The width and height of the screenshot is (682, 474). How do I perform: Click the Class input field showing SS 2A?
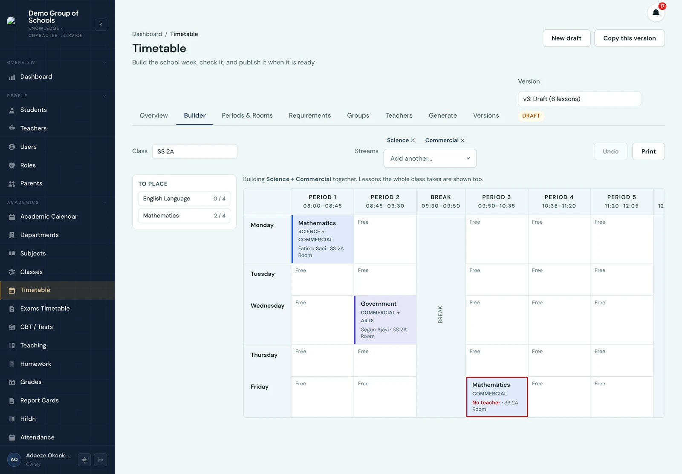point(195,151)
